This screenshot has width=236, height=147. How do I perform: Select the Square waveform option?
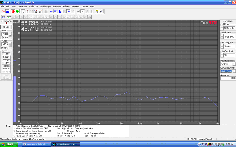6,57
